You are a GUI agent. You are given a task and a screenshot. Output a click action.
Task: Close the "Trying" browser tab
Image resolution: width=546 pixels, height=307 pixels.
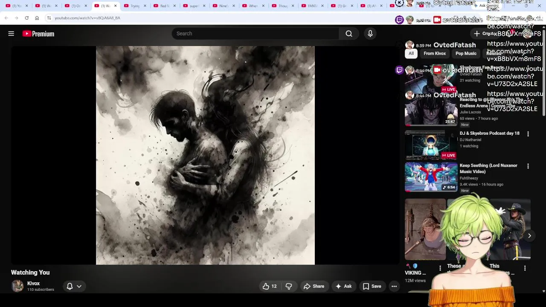pyautogui.click(x=145, y=6)
